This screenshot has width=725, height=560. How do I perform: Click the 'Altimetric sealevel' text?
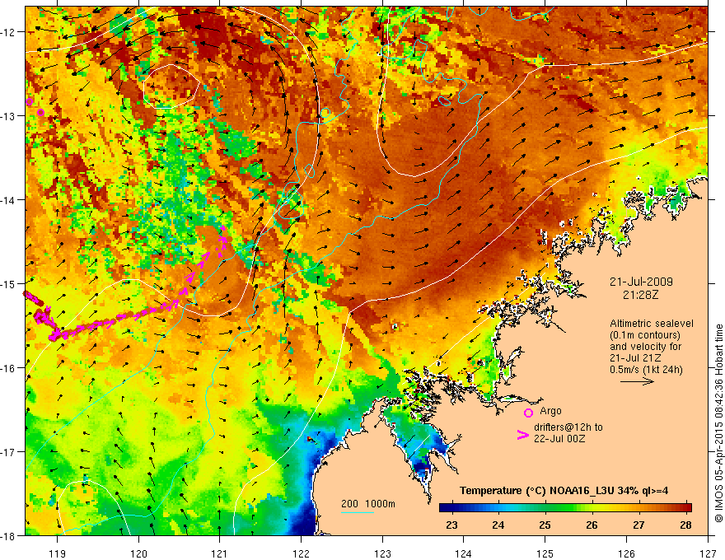click(652, 324)
